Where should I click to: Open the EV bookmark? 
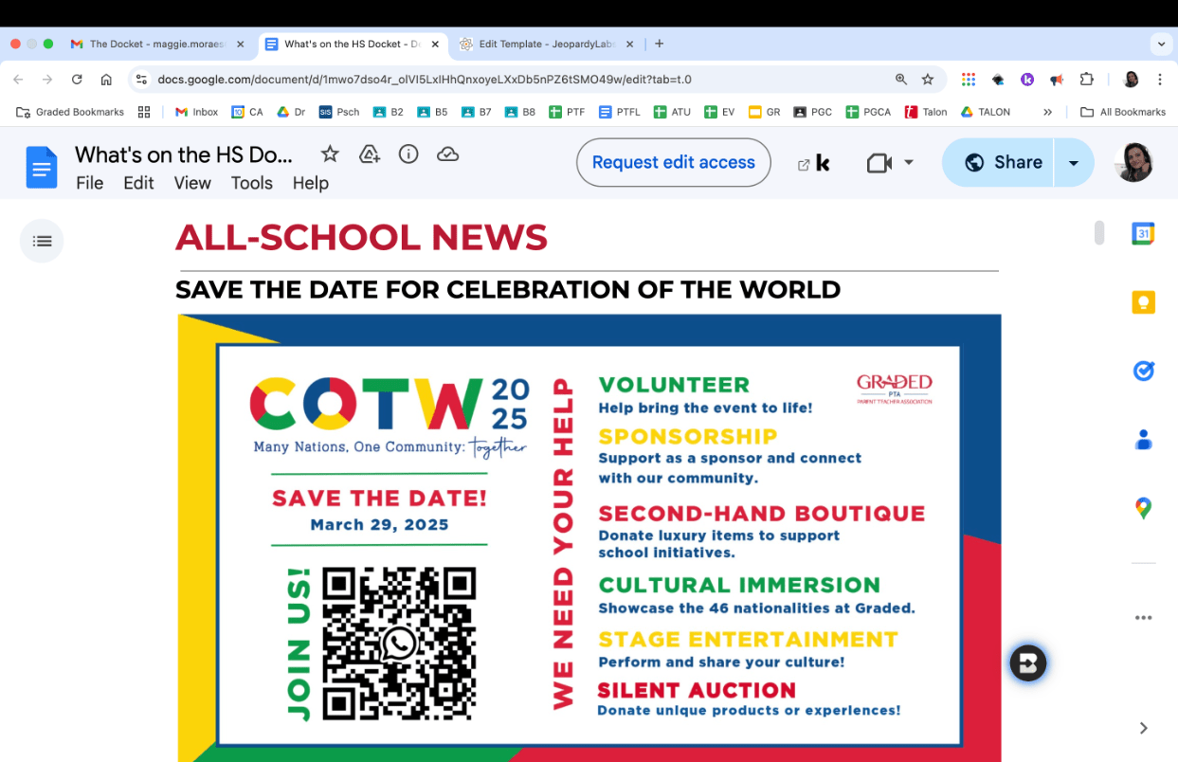click(719, 112)
